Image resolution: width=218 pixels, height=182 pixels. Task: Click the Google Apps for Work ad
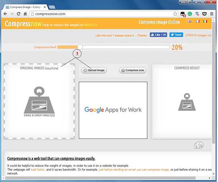coord(113,110)
